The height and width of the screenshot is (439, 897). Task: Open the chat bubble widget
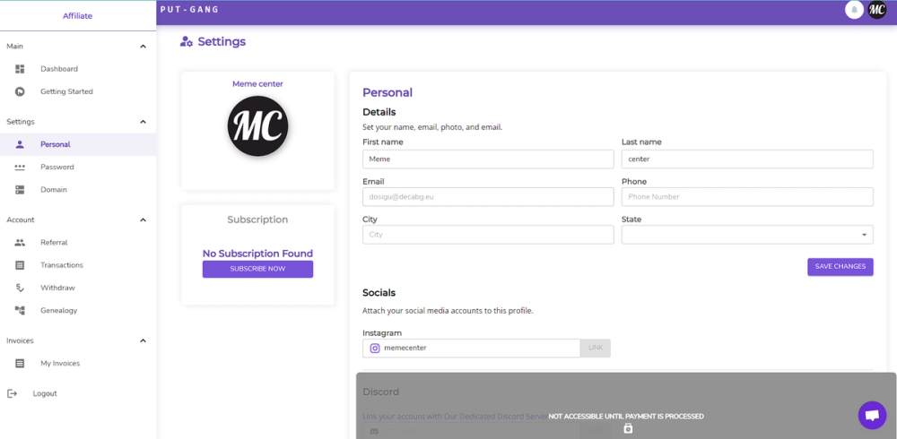(872, 416)
